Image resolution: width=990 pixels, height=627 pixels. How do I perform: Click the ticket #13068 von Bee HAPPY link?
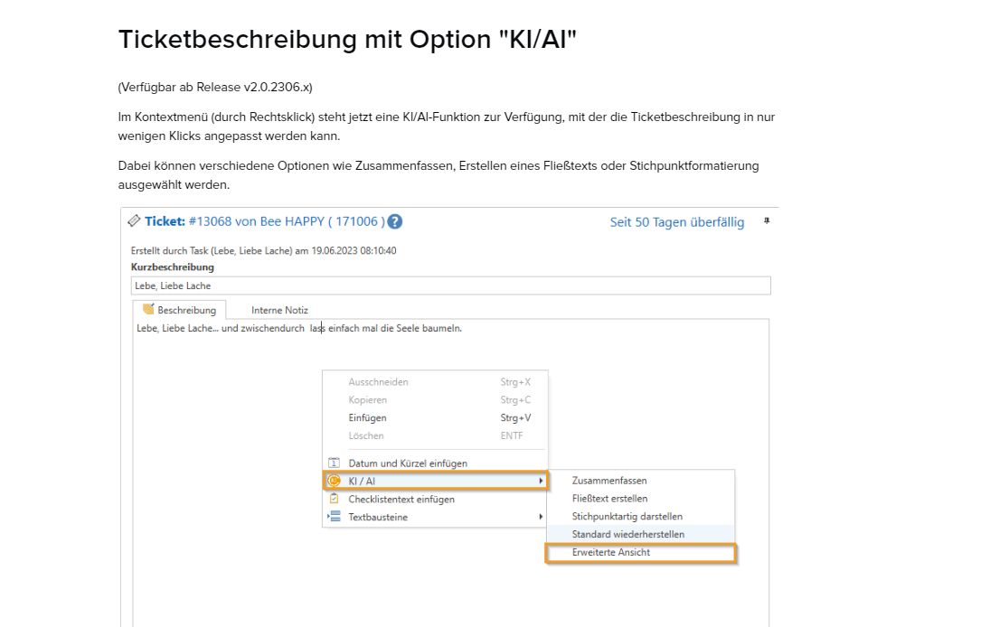pyautogui.click(x=287, y=222)
